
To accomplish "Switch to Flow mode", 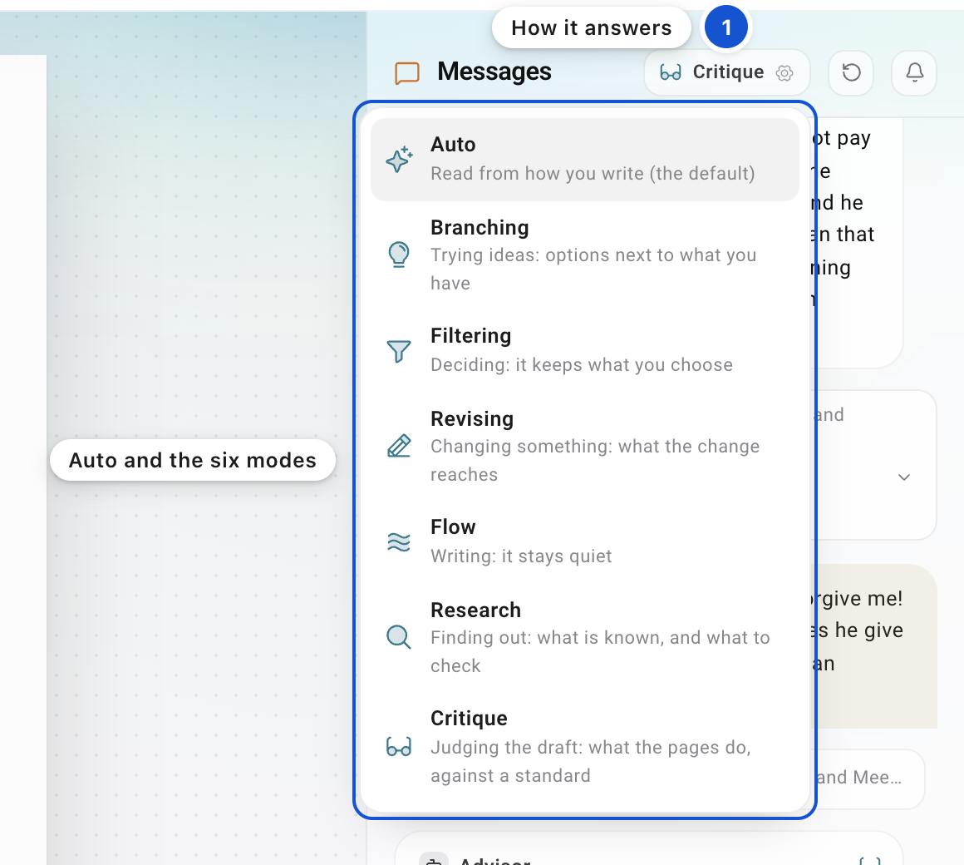I will [585, 541].
